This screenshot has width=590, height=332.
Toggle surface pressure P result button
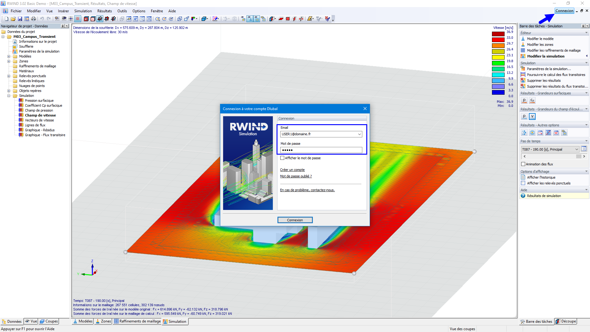pyautogui.click(x=524, y=101)
